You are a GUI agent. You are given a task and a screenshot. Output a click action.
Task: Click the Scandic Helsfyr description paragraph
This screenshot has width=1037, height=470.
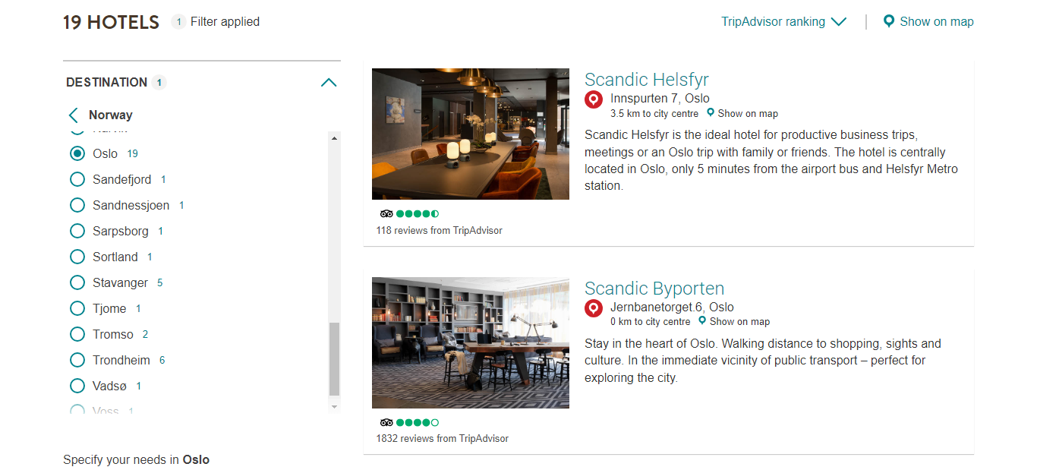click(771, 160)
